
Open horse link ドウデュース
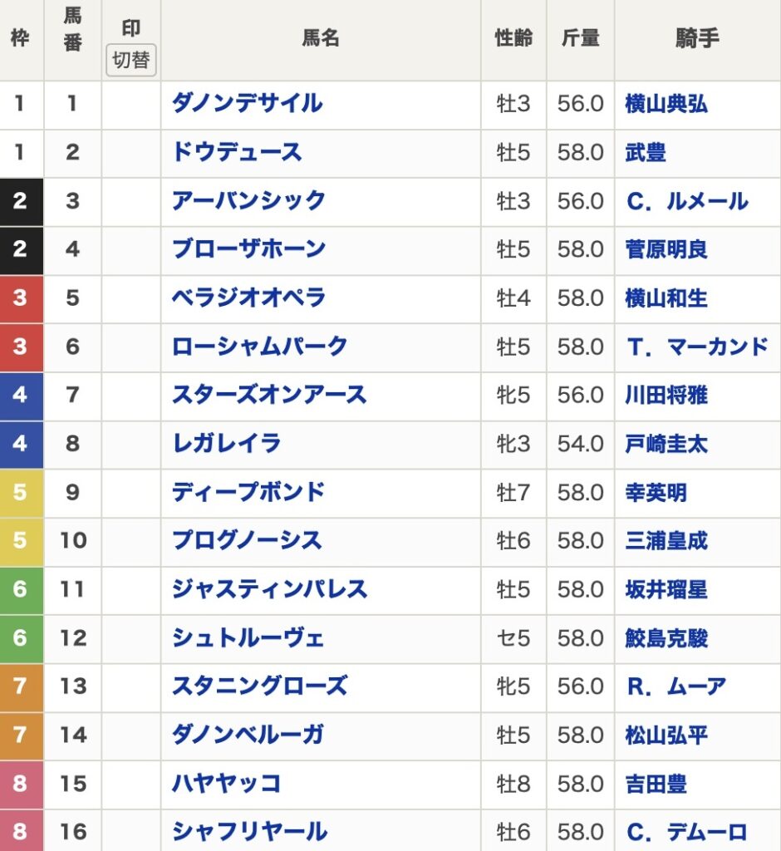click(236, 153)
